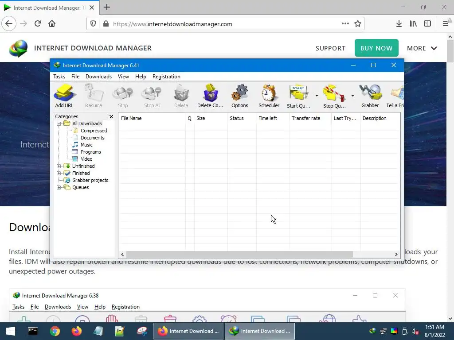Go to Firefox home page icon
The height and width of the screenshot is (340, 454).
[52, 24]
